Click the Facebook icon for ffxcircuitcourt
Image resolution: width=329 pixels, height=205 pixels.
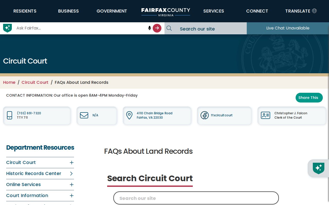coord(205,115)
